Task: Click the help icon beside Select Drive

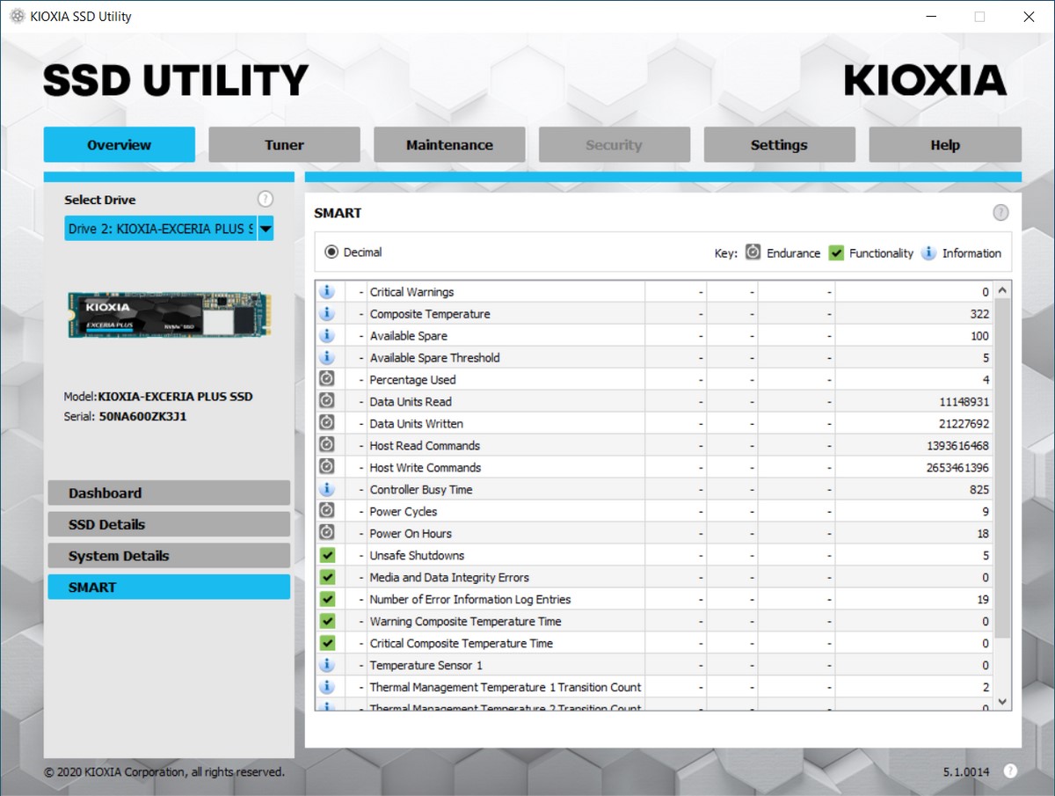Action: [266, 200]
